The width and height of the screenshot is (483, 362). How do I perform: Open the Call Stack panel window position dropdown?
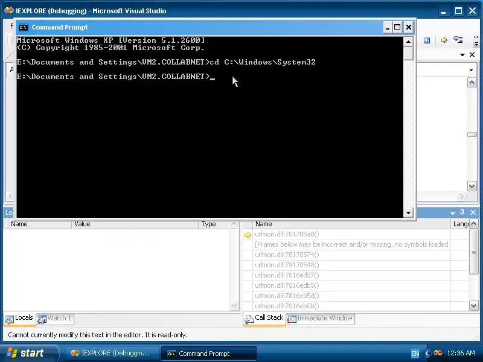click(452, 213)
